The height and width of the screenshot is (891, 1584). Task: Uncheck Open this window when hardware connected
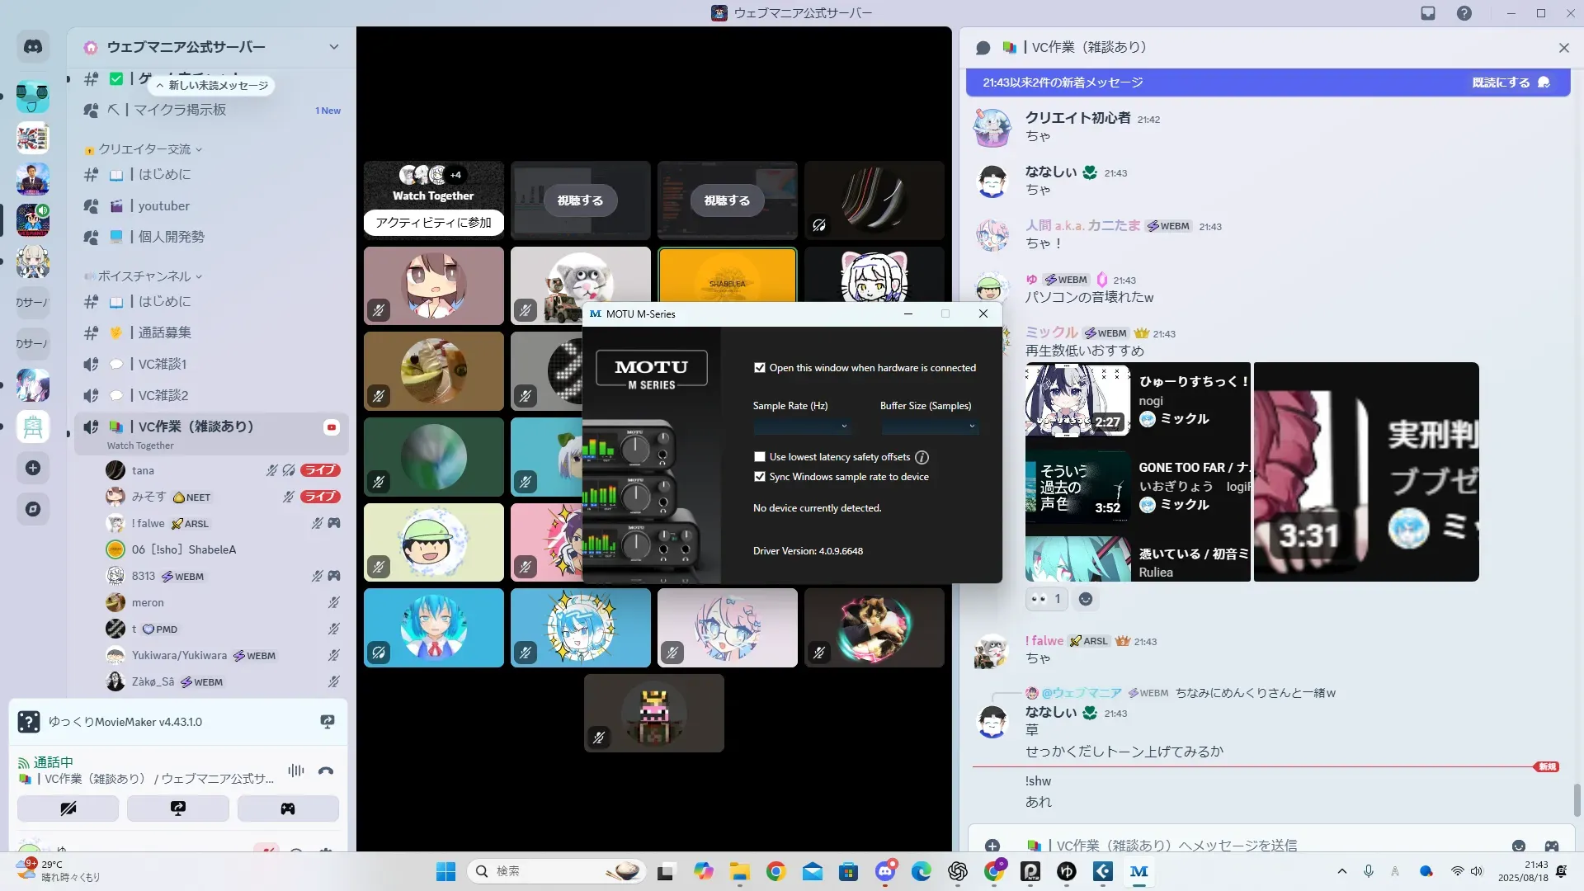(x=759, y=368)
